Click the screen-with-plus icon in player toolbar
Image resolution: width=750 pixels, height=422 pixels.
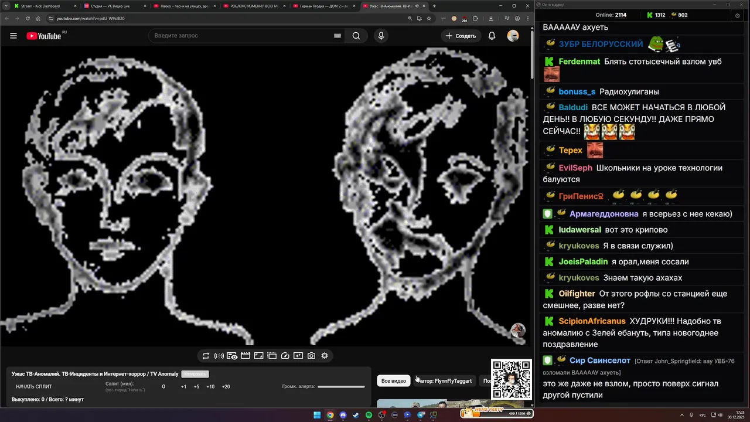click(298, 356)
